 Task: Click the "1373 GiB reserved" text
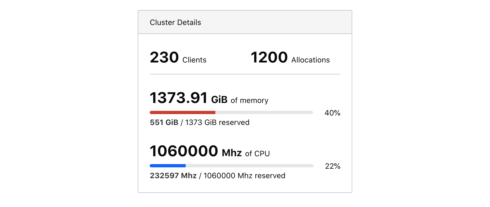click(x=217, y=123)
